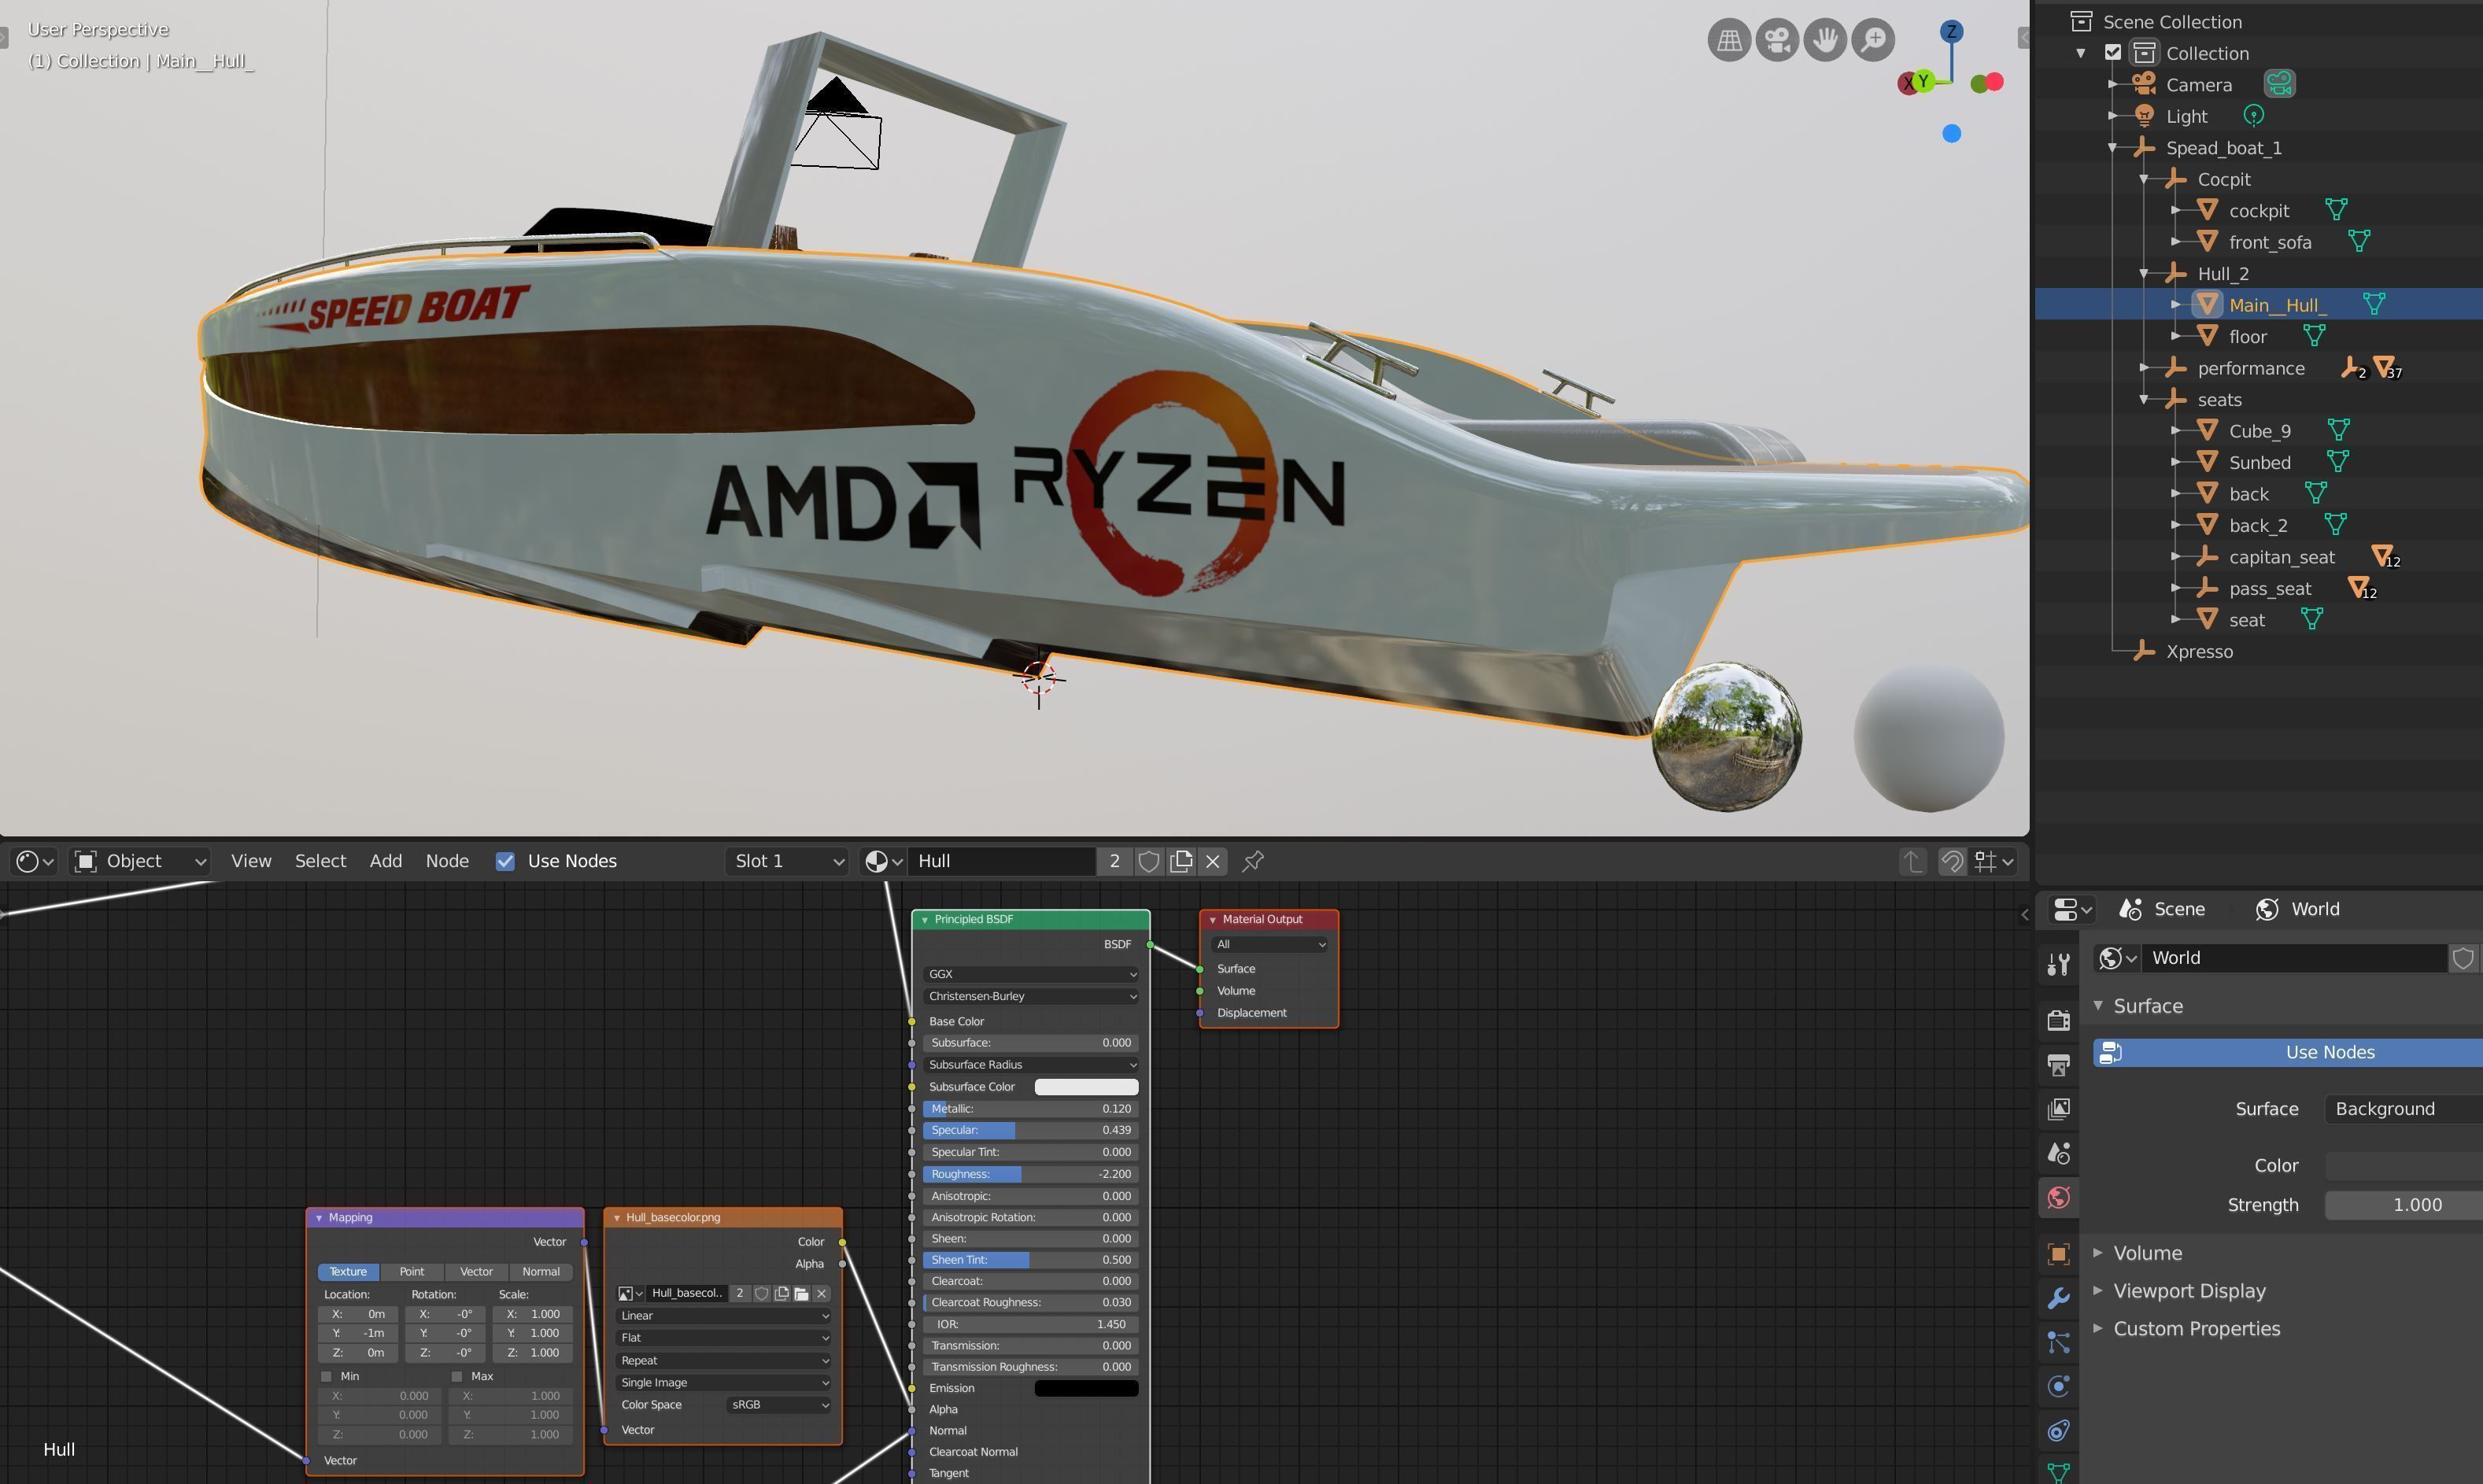Expand the Volume panel in World properties

[2098, 1253]
